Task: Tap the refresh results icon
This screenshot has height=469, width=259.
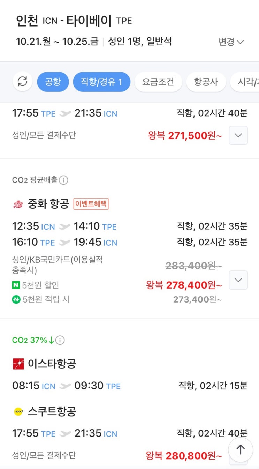Action: tap(23, 82)
